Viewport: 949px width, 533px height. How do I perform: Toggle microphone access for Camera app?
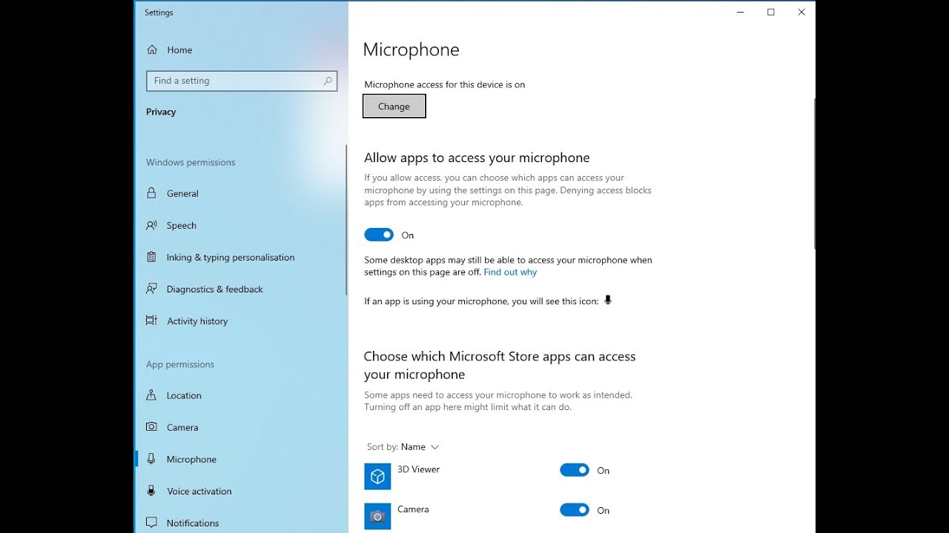click(575, 510)
